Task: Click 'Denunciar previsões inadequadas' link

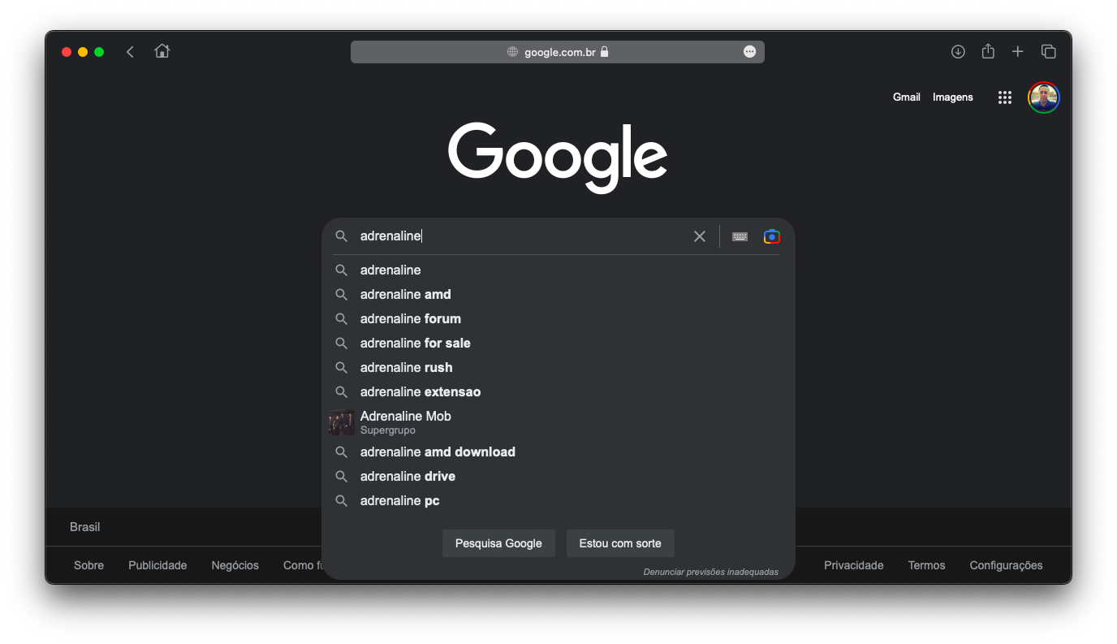Action: tap(711, 572)
